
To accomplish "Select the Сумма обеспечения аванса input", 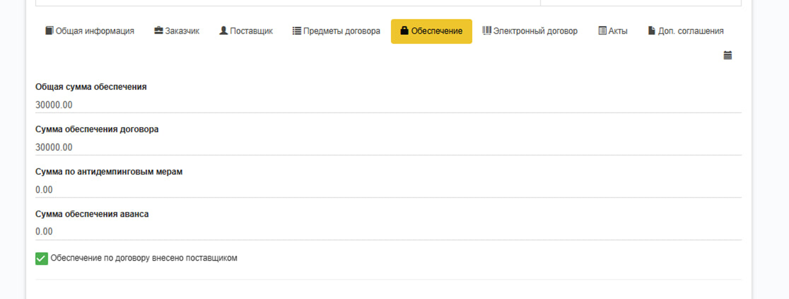I will coord(388,232).
